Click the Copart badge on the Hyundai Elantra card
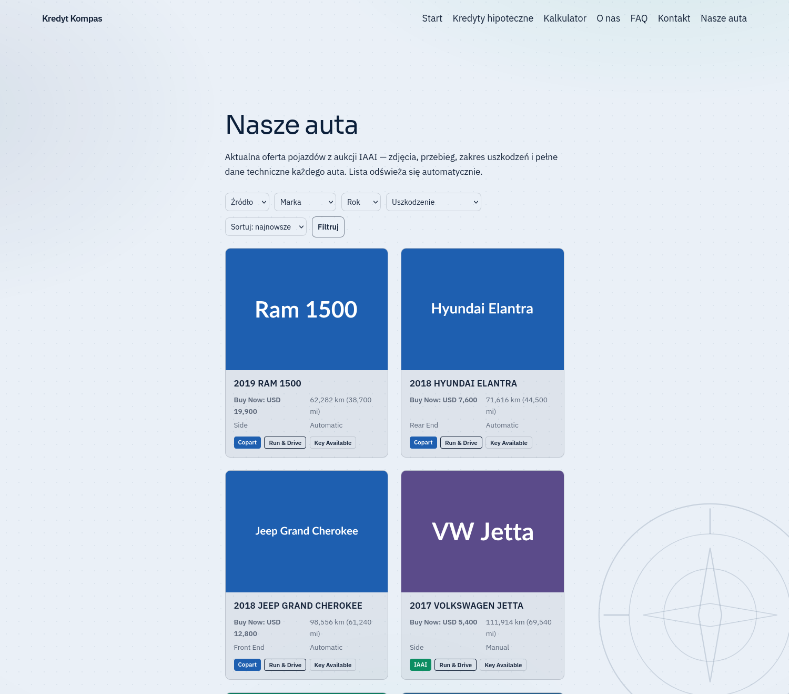789x694 pixels. [x=423, y=443]
